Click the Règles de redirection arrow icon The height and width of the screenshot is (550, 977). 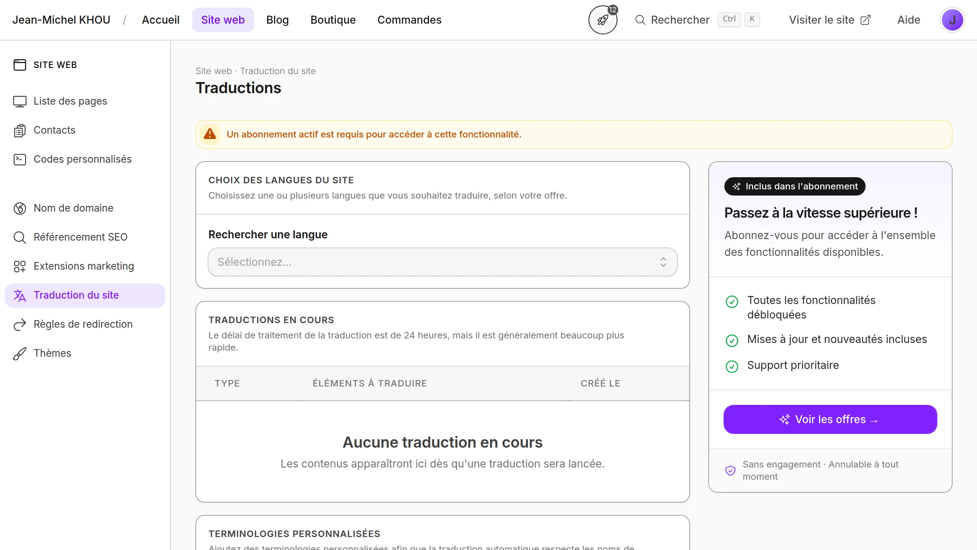coord(20,324)
